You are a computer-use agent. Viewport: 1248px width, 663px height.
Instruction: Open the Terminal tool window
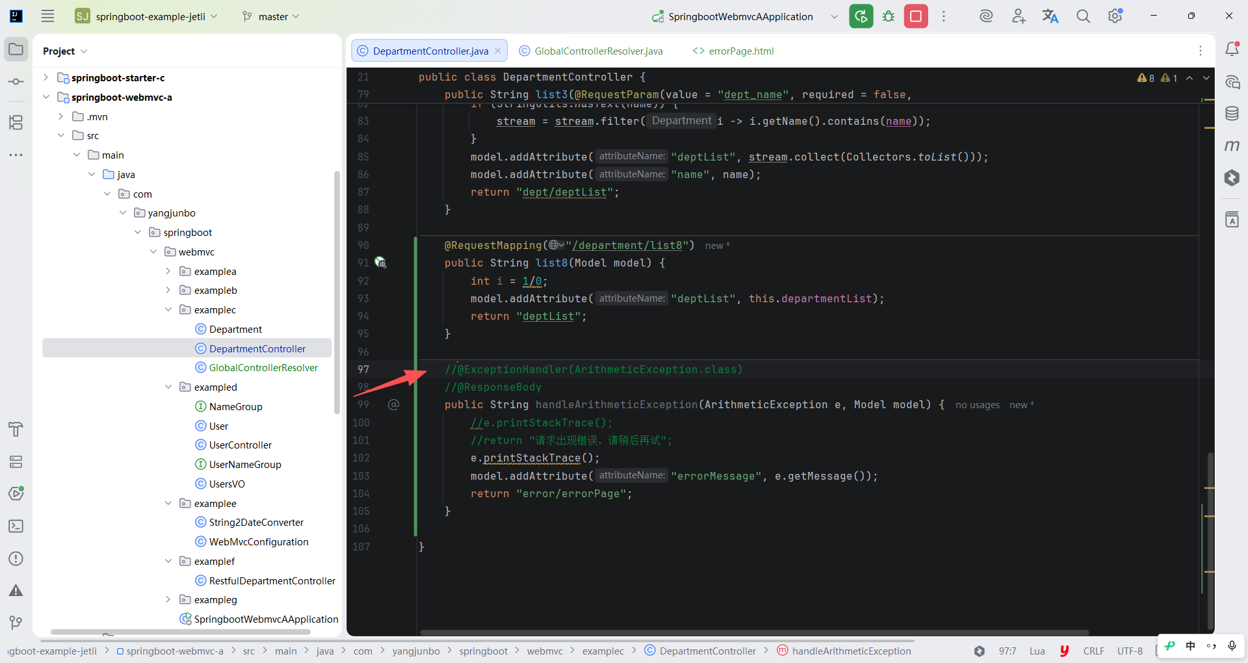tap(16, 526)
